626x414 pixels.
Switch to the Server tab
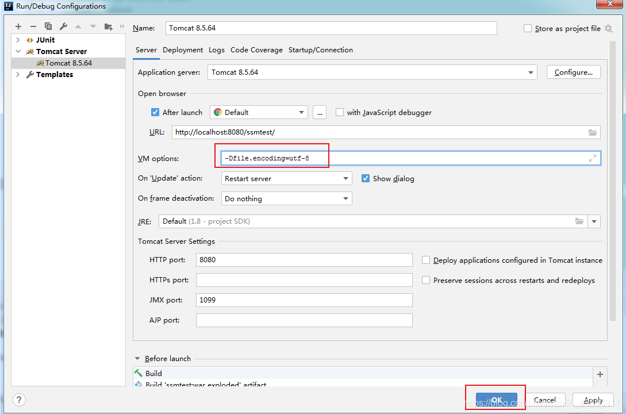pos(146,50)
